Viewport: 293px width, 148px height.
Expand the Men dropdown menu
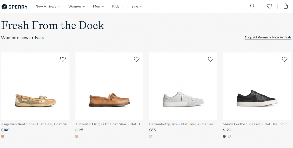pos(98,6)
